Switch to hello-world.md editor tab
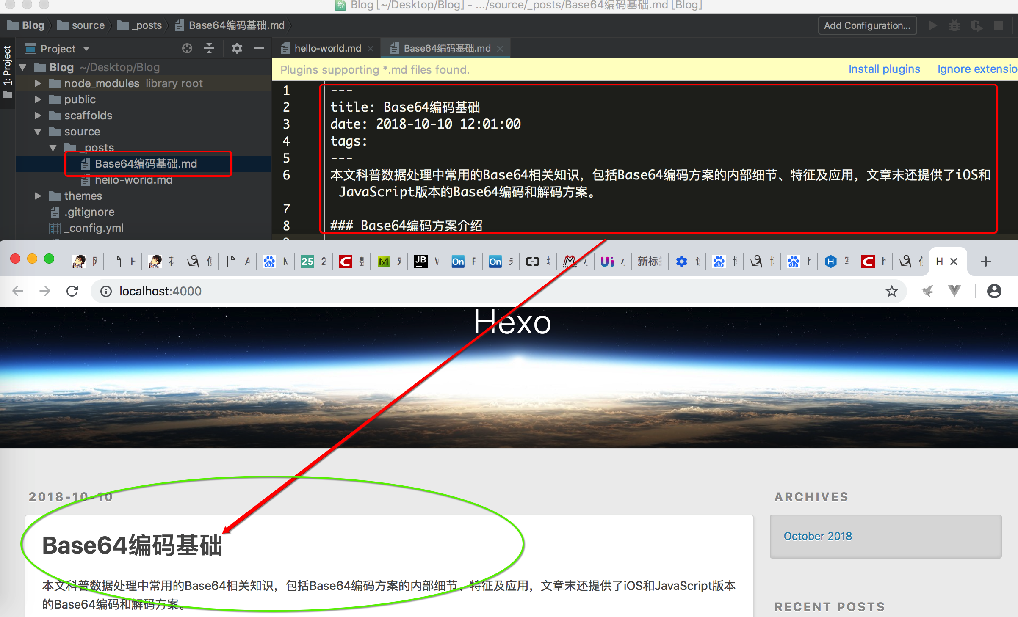 click(x=327, y=49)
